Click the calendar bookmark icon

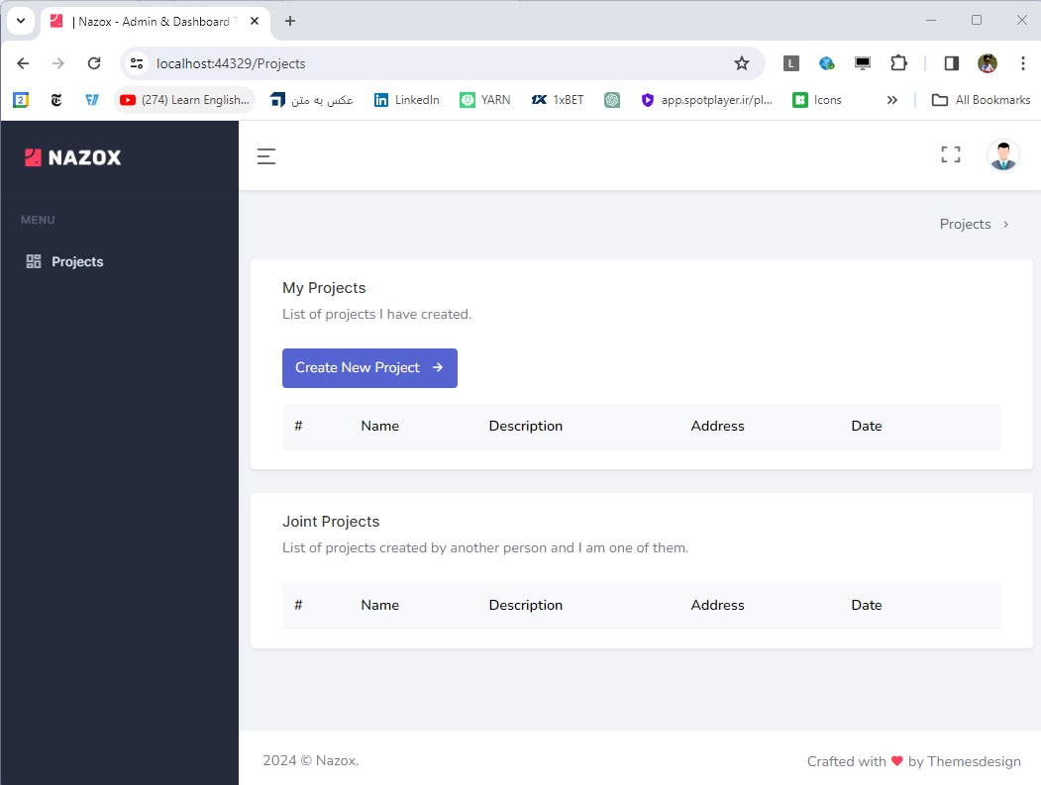21,100
